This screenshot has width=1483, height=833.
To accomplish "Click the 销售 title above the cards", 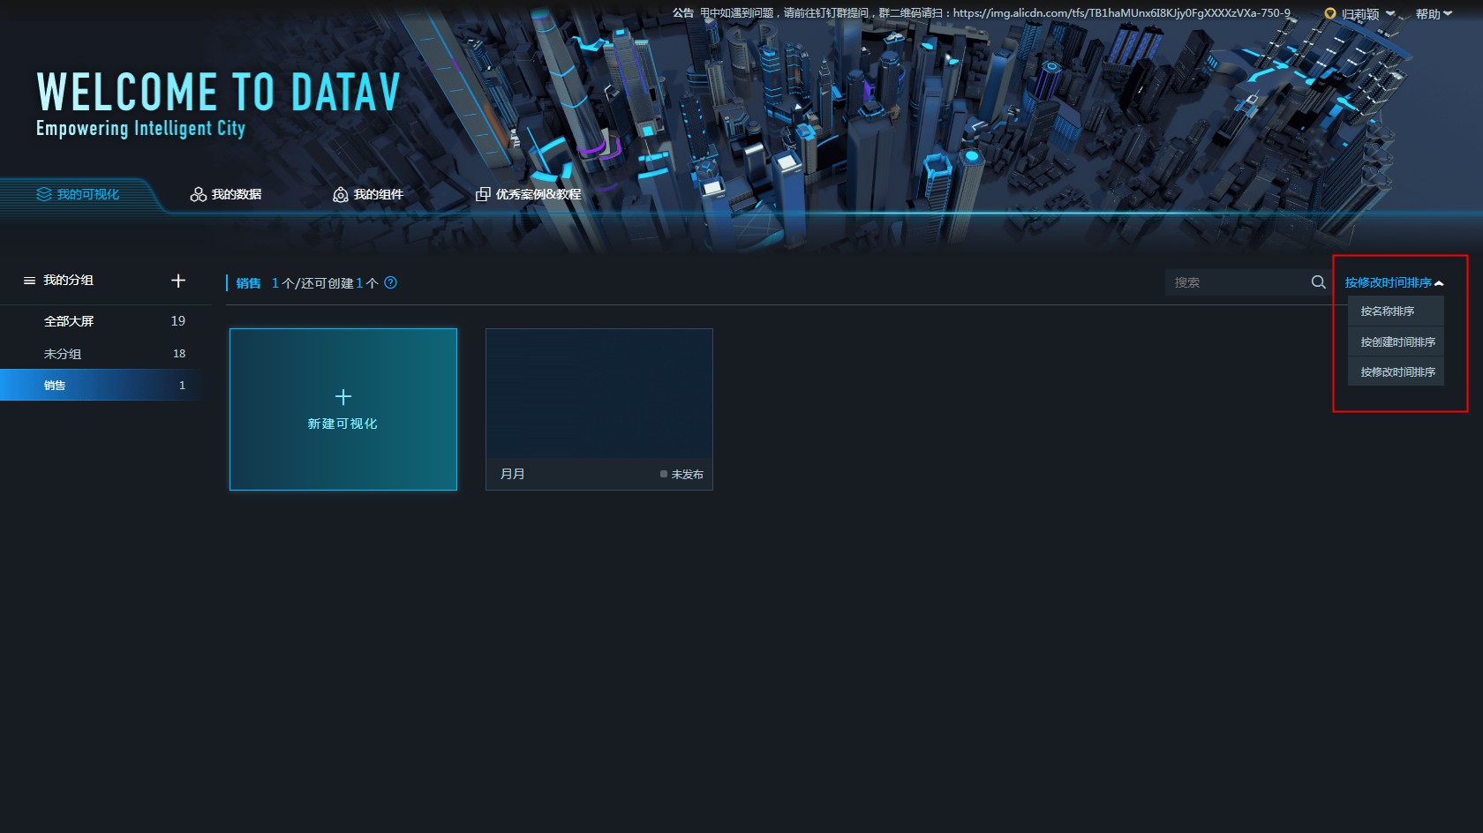I will tap(249, 283).
